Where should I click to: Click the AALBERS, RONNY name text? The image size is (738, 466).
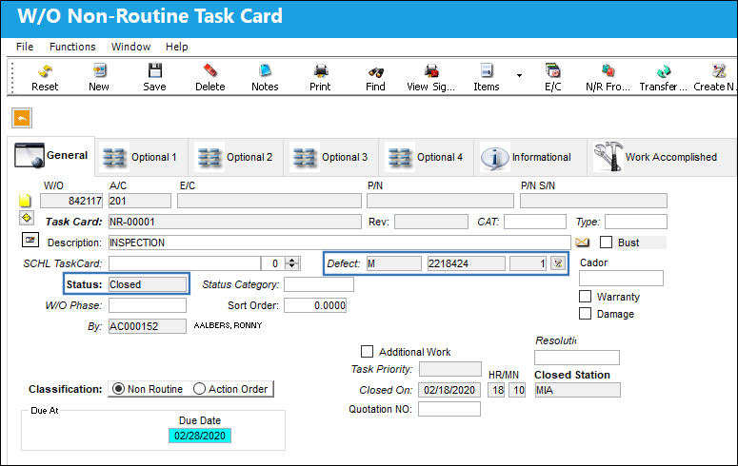tap(228, 325)
